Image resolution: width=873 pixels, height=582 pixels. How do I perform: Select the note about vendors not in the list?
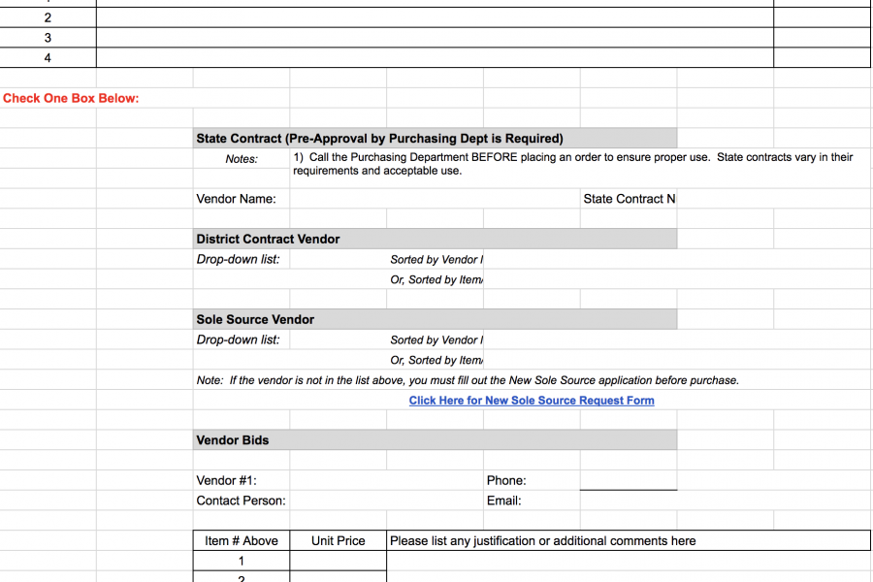pos(468,380)
